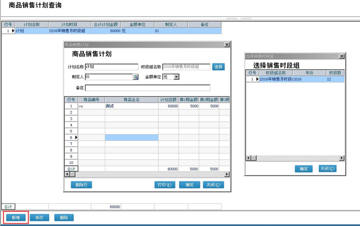
Task: Focus the 计划名称 input field
Action: pos(111,67)
